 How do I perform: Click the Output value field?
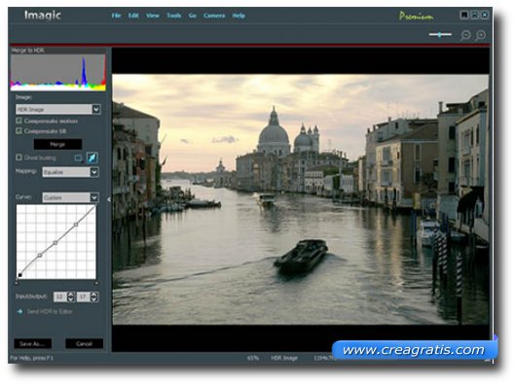[84, 297]
